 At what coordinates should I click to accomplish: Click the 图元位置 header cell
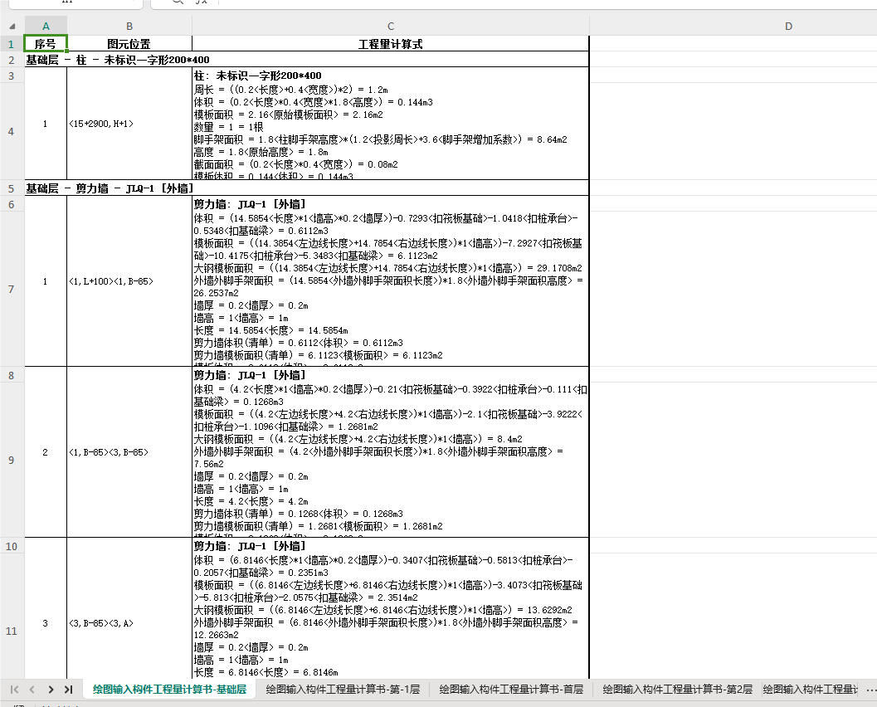(x=129, y=44)
